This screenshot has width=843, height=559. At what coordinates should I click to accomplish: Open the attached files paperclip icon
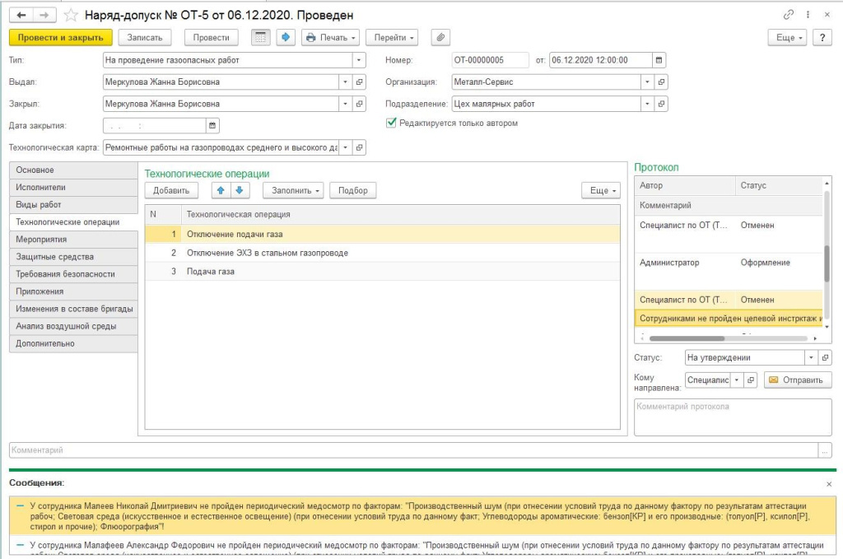(x=440, y=37)
